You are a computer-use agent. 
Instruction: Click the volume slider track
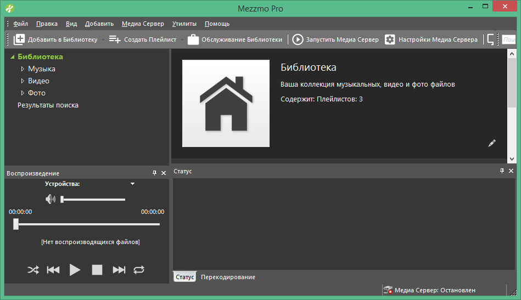click(x=93, y=200)
